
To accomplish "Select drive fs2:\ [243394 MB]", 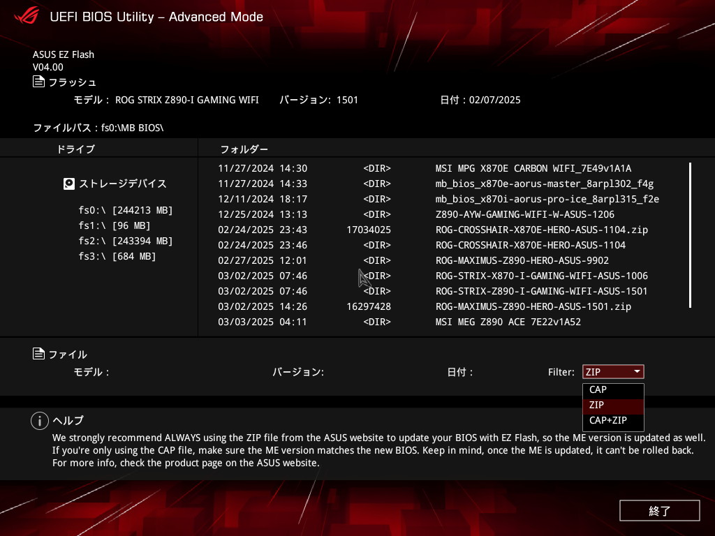I will pyautogui.click(x=126, y=241).
